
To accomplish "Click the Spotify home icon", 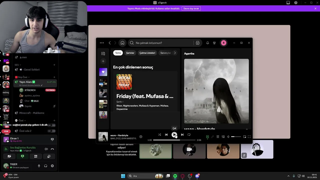I will [122, 43].
